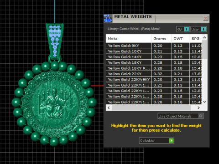Click the vertical scrollbar thumb
This screenshot has width=219, height=164.
point(205,50)
